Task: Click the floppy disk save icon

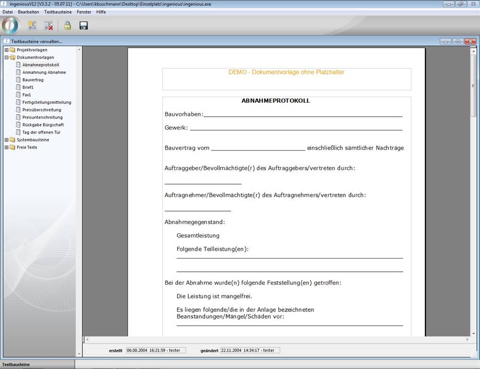Action: click(83, 25)
